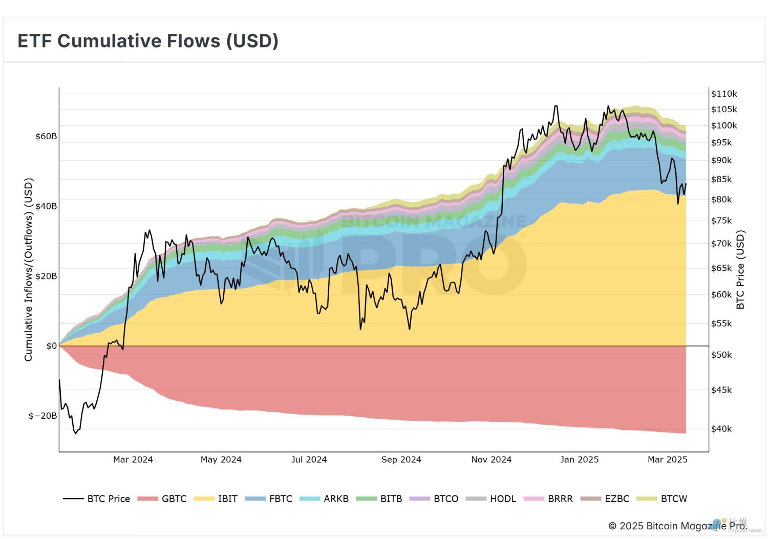The width and height of the screenshot is (768, 539).
Task: Click the ETF Cumulative Flows (USD) title
Action: pos(148,40)
